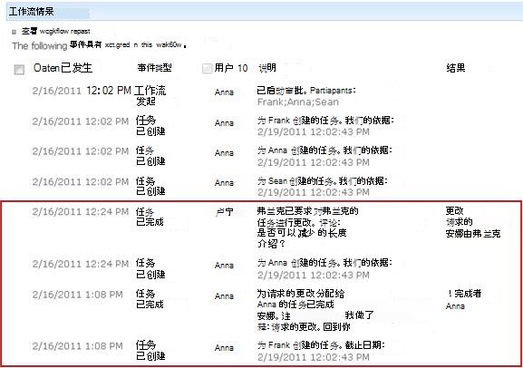Select description listing Frank;Anna;Sean participants
The width and height of the screenshot is (523, 368).
pyautogui.click(x=306, y=96)
